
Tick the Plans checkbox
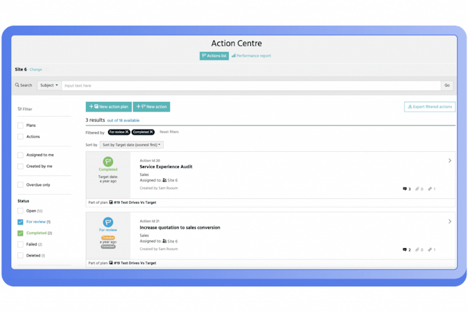[20, 125]
